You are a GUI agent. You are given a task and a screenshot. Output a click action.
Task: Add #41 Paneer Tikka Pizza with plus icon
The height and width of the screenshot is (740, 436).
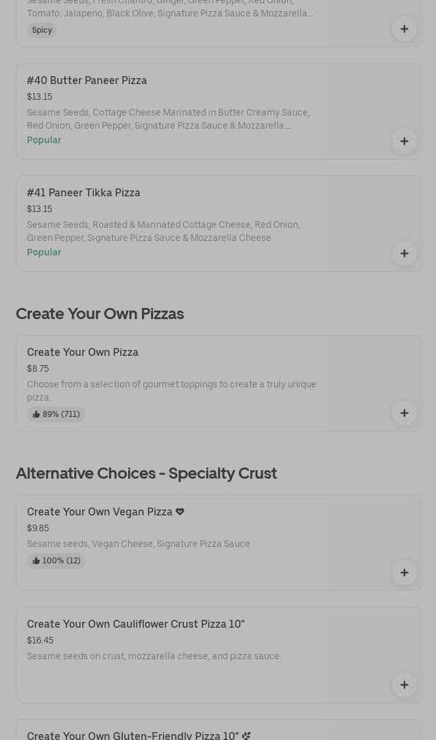404,253
